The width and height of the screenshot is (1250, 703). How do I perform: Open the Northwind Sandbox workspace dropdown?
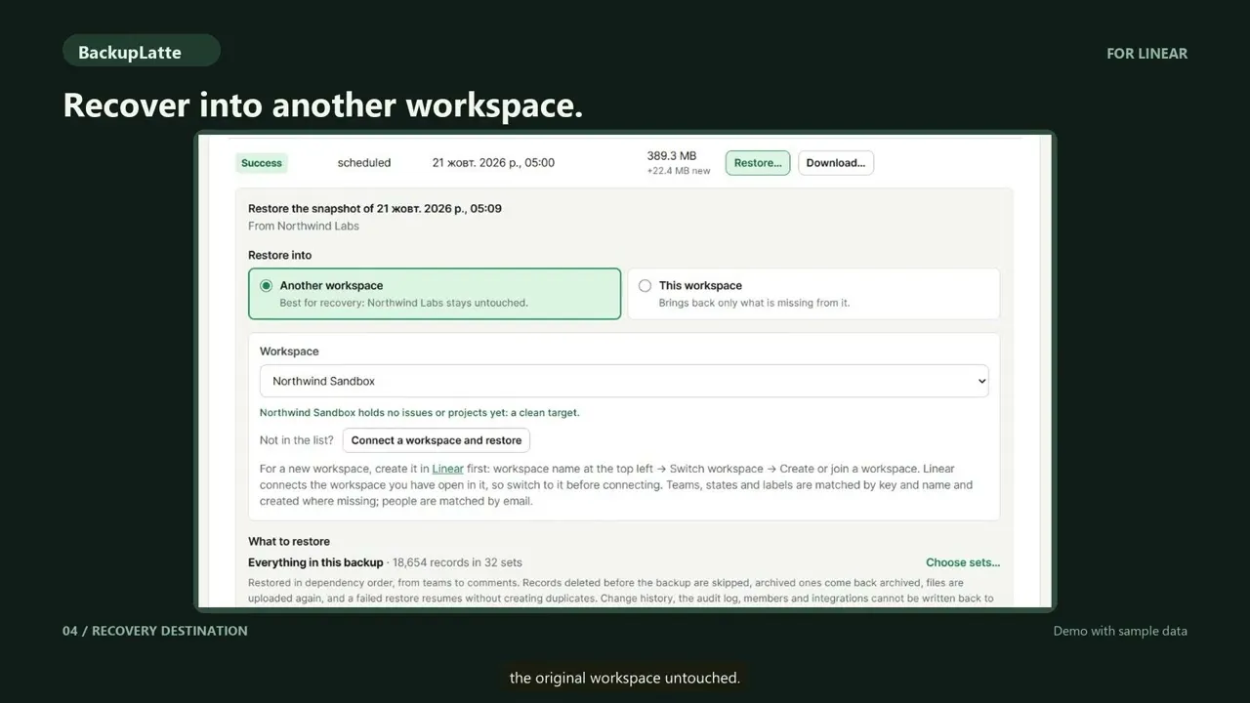point(624,381)
